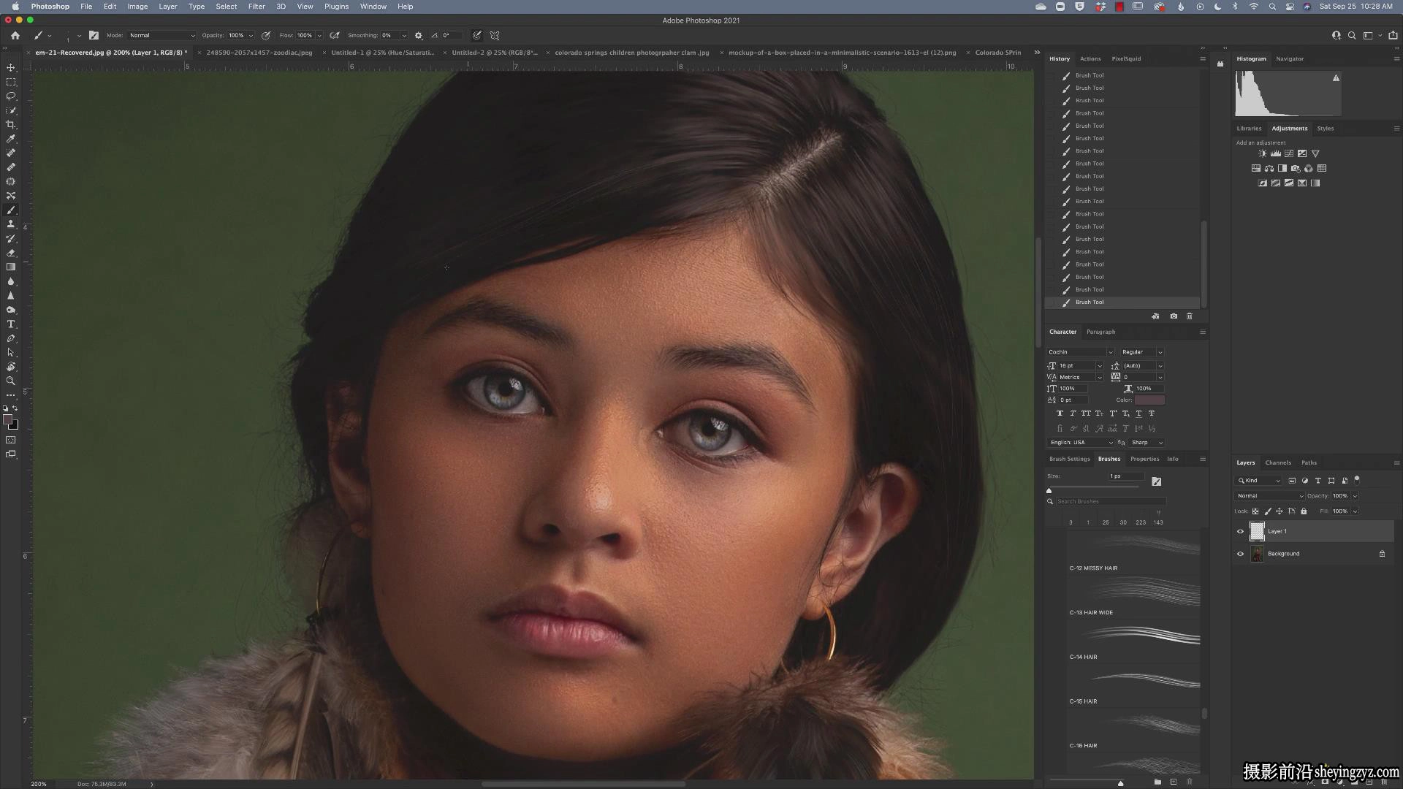Open the Sharp anti-aliasing dropdown
1403x789 pixels.
pos(1147,443)
